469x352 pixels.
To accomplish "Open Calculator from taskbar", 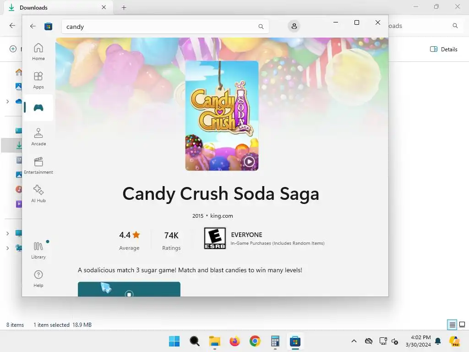I will (x=275, y=341).
